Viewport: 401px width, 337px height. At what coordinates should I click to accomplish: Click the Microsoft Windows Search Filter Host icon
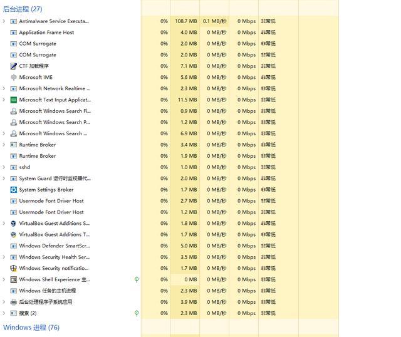click(14, 111)
